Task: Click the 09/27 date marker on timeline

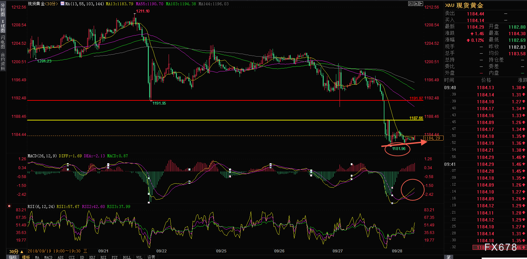Action: pos(338,251)
